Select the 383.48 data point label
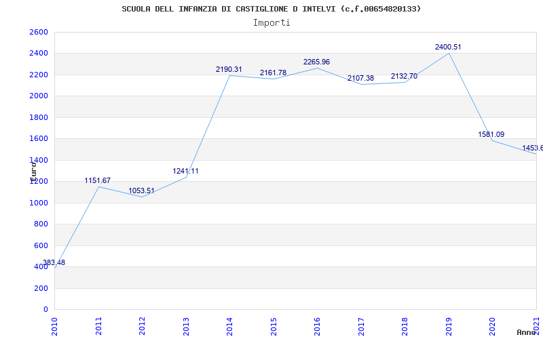The height and width of the screenshot is (339, 543). pyautogui.click(x=54, y=262)
